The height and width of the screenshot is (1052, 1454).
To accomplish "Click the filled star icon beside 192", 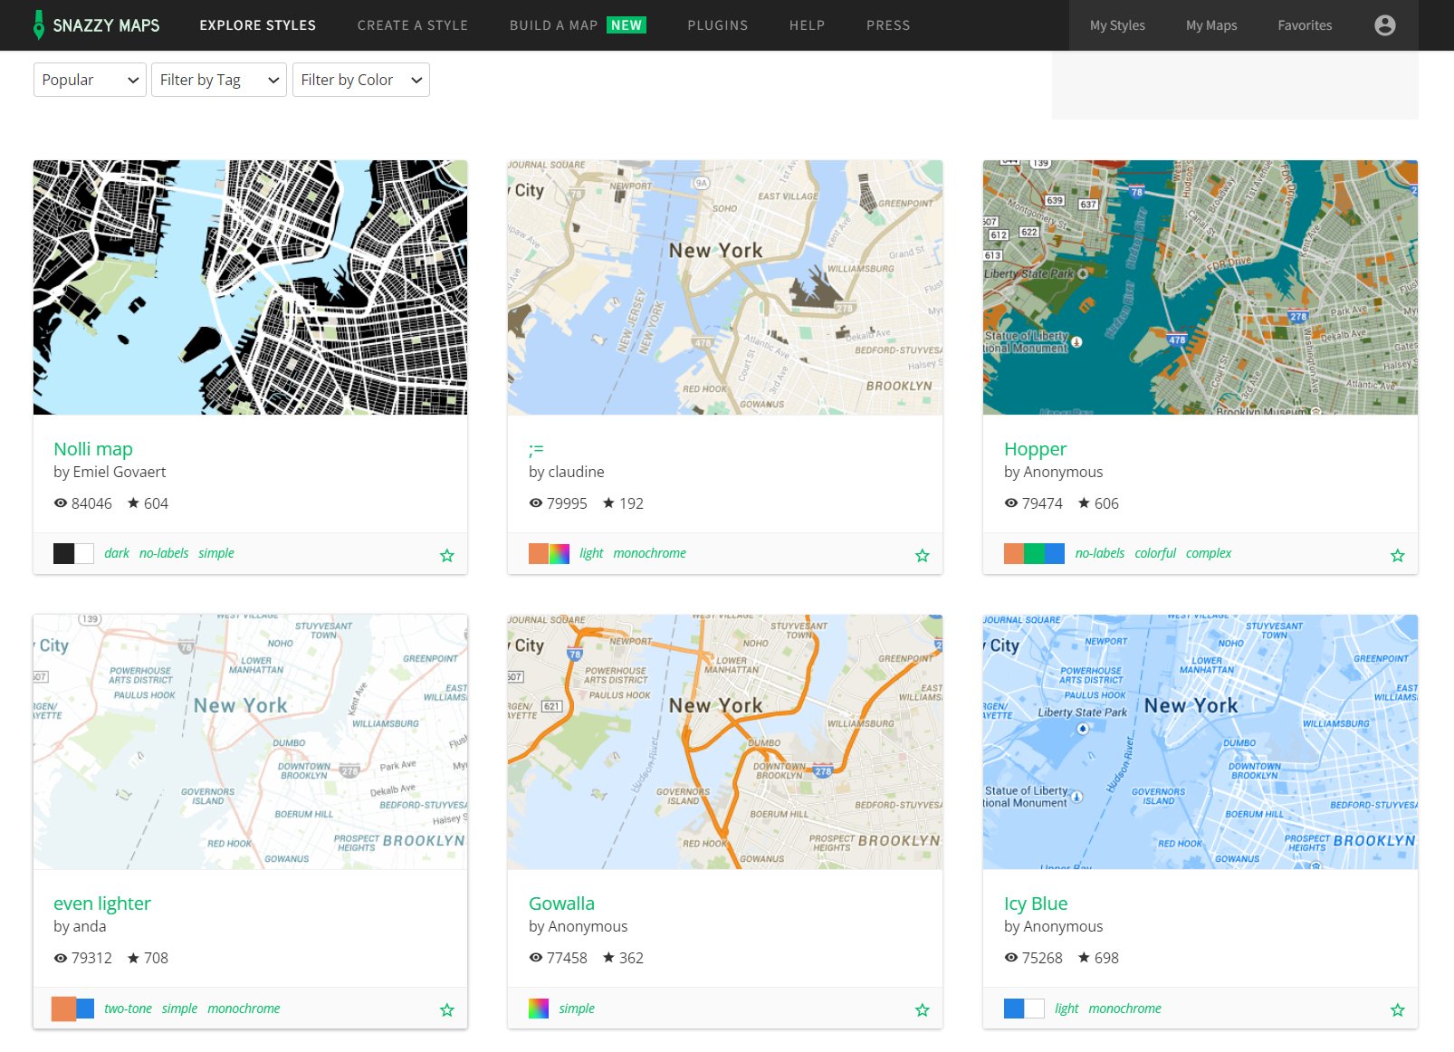I will (608, 502).
